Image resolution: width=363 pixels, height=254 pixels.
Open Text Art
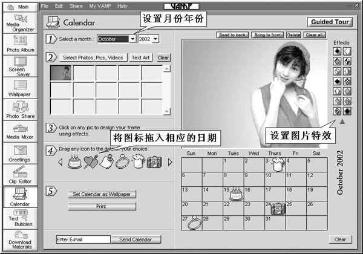[140, 57]
